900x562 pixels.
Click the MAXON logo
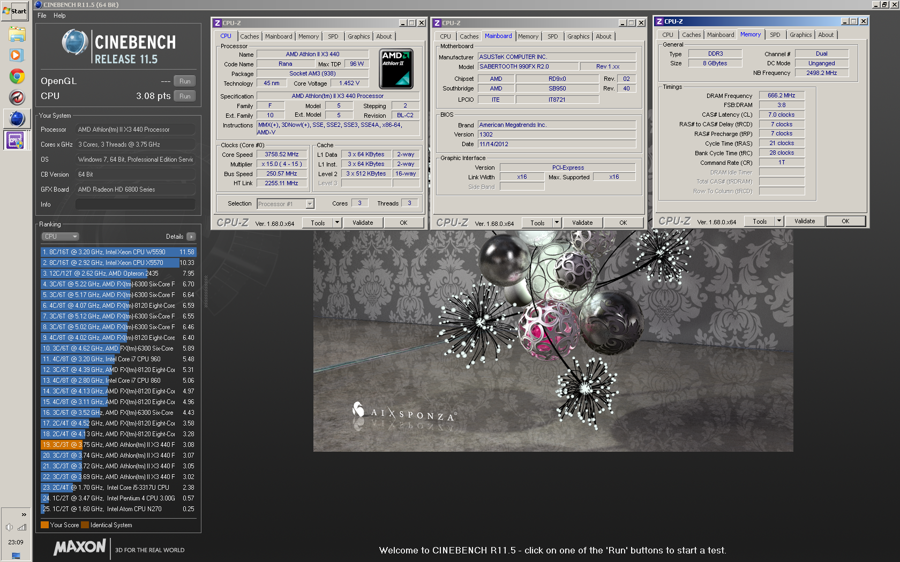point(80,547)
